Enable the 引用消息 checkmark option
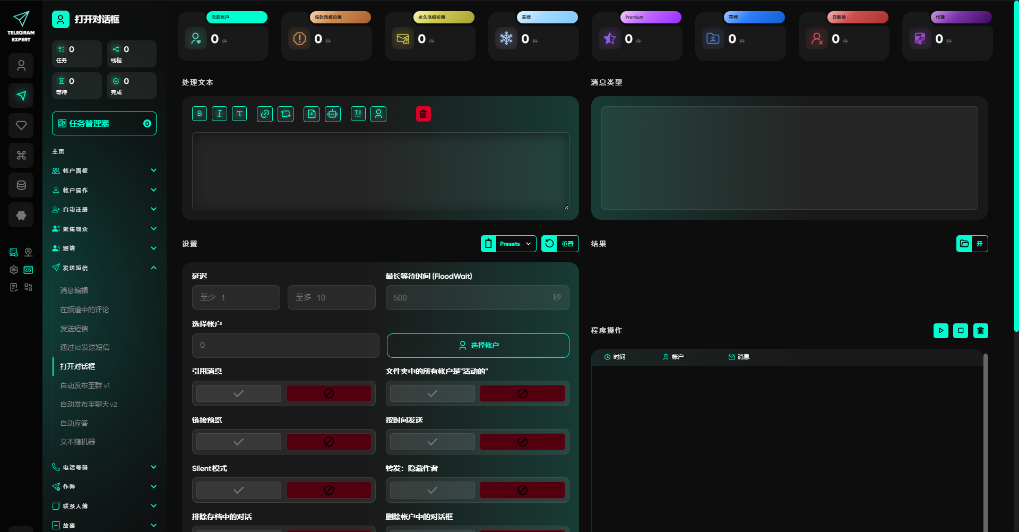1019x532 pixels. [x=239, y=393]
